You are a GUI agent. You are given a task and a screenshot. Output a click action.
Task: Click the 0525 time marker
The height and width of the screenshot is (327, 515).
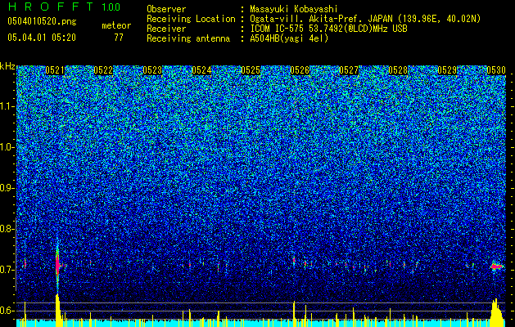click(x=251, y=70)
